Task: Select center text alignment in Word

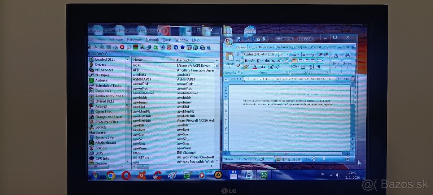Action: click(x=301, y=61)
